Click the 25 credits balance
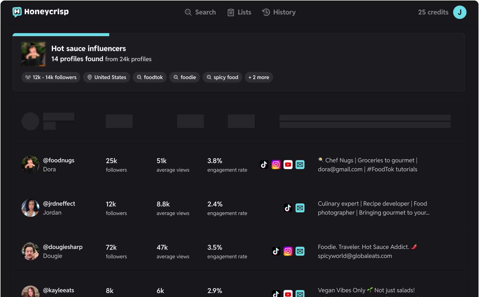 pyautogui.click(x=433, y=12)
